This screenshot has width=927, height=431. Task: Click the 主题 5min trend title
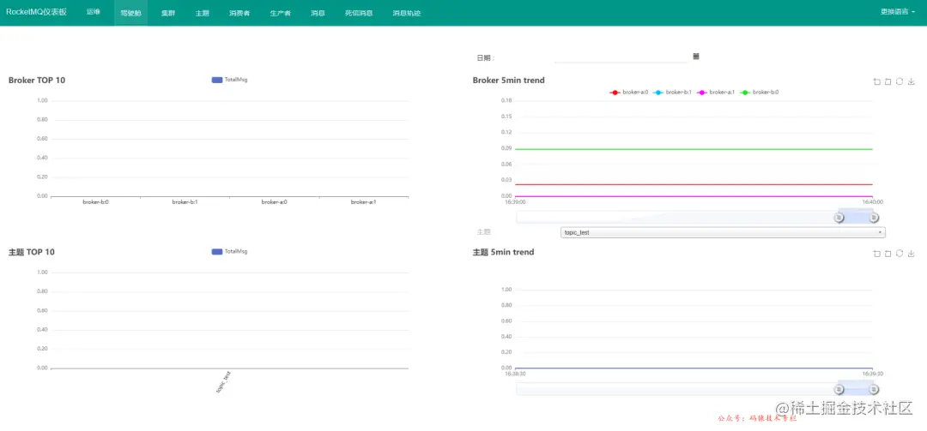(x=503, y=252)
